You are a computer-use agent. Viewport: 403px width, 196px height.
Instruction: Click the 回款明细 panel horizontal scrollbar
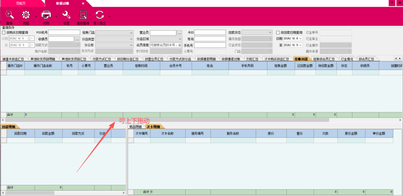(x=30, y=193)
